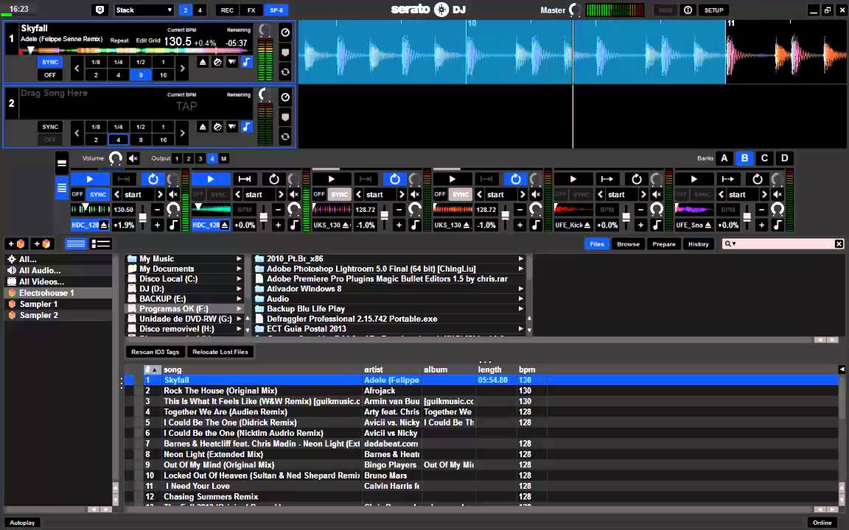Viewport: 849px width, 530px height.
Task: Open SETUP
Action: coord(713,10)
